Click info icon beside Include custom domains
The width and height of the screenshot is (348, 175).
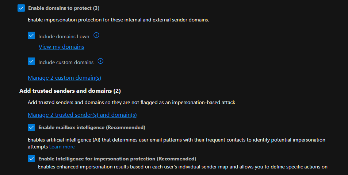pos(101,61)
